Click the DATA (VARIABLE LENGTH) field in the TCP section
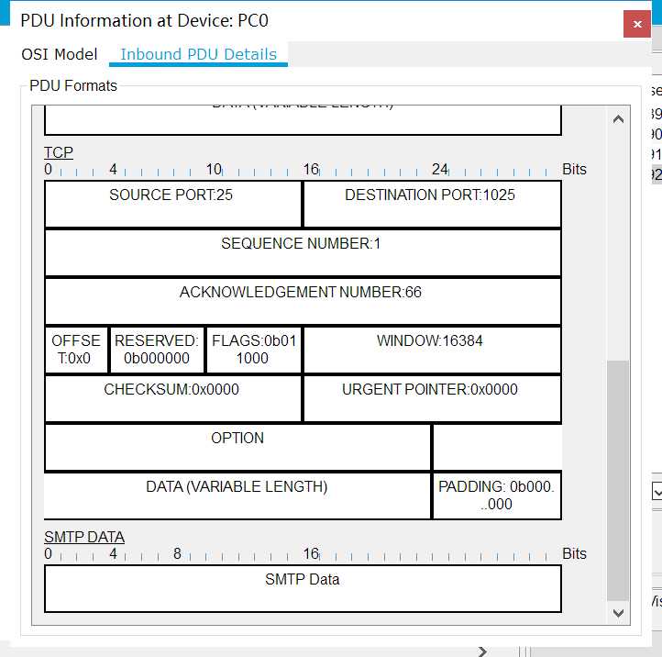Screen dimensions: 662x657 point(237,496)
